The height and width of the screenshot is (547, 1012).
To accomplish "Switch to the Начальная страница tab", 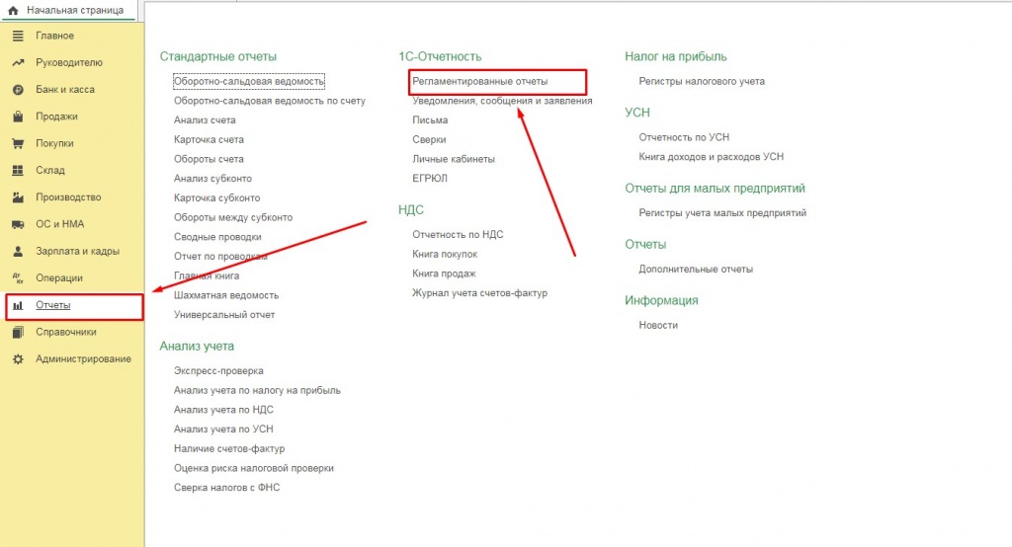I will 69,10.
